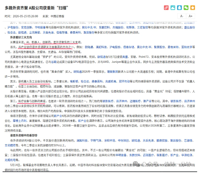Select the timestamp 2026-05-15 05:26:00
200x173 pixels.
coord(26,16)
